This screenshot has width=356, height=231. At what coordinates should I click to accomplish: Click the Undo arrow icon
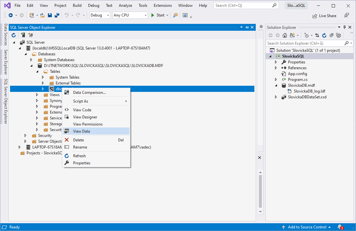[67, 15]
